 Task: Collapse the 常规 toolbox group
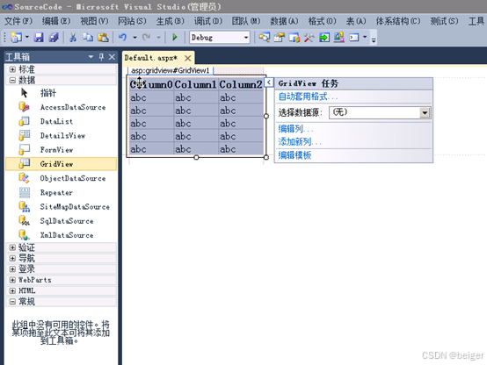pos(12,302)
